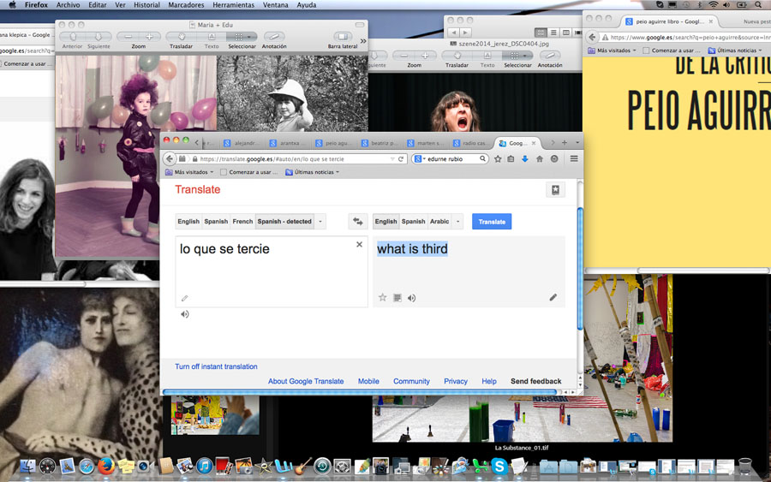
Task: Click the horizontal scrollbar of the Translate page
Action: pyautogui.click(x=360, y=392)
